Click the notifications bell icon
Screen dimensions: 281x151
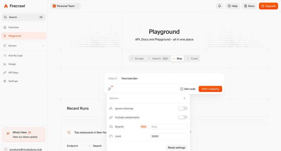(219, 6)
